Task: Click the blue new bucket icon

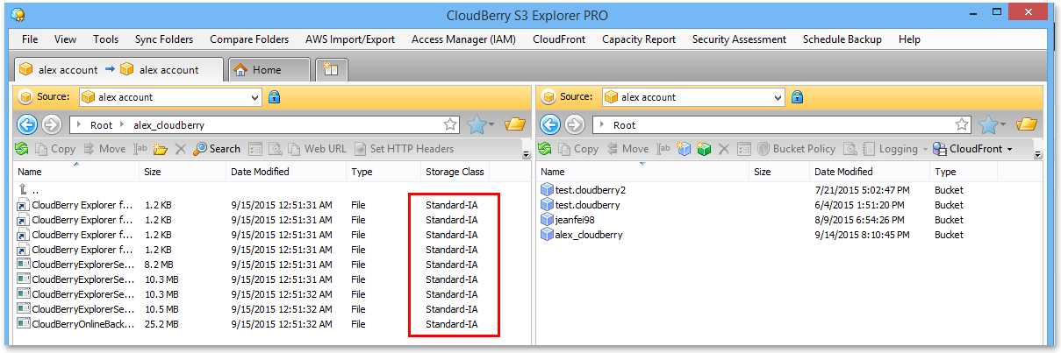Action: tap(685, 149)
